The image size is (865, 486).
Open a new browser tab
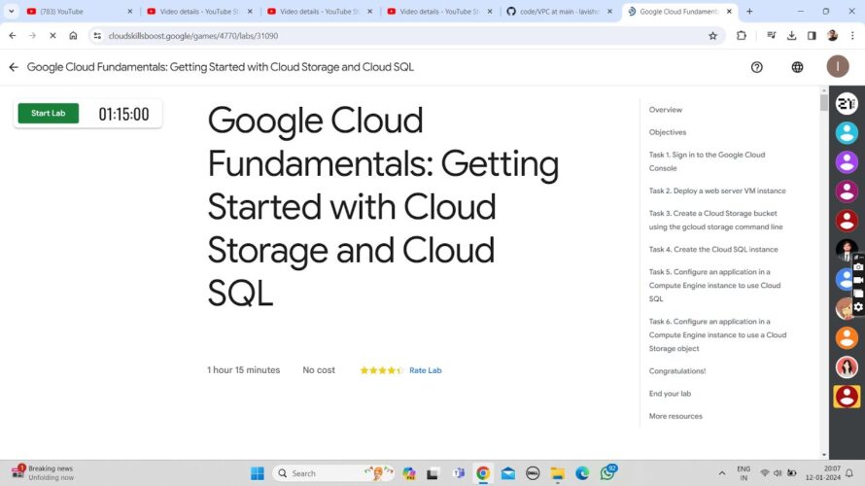[749, 12]
